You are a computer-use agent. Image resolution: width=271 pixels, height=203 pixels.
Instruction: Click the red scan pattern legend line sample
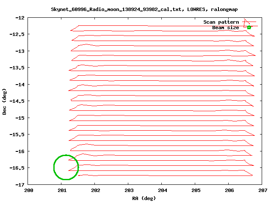tap(249, 22)
